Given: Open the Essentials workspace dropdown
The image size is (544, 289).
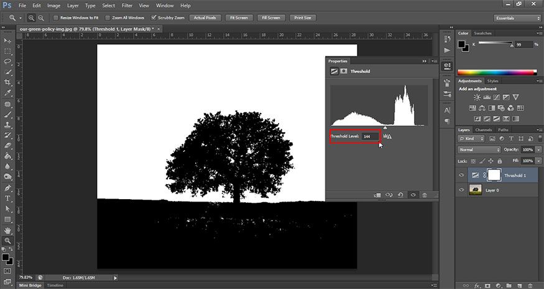Looking at the screenshot, I should pyautogui.click(x=517, y=18).
